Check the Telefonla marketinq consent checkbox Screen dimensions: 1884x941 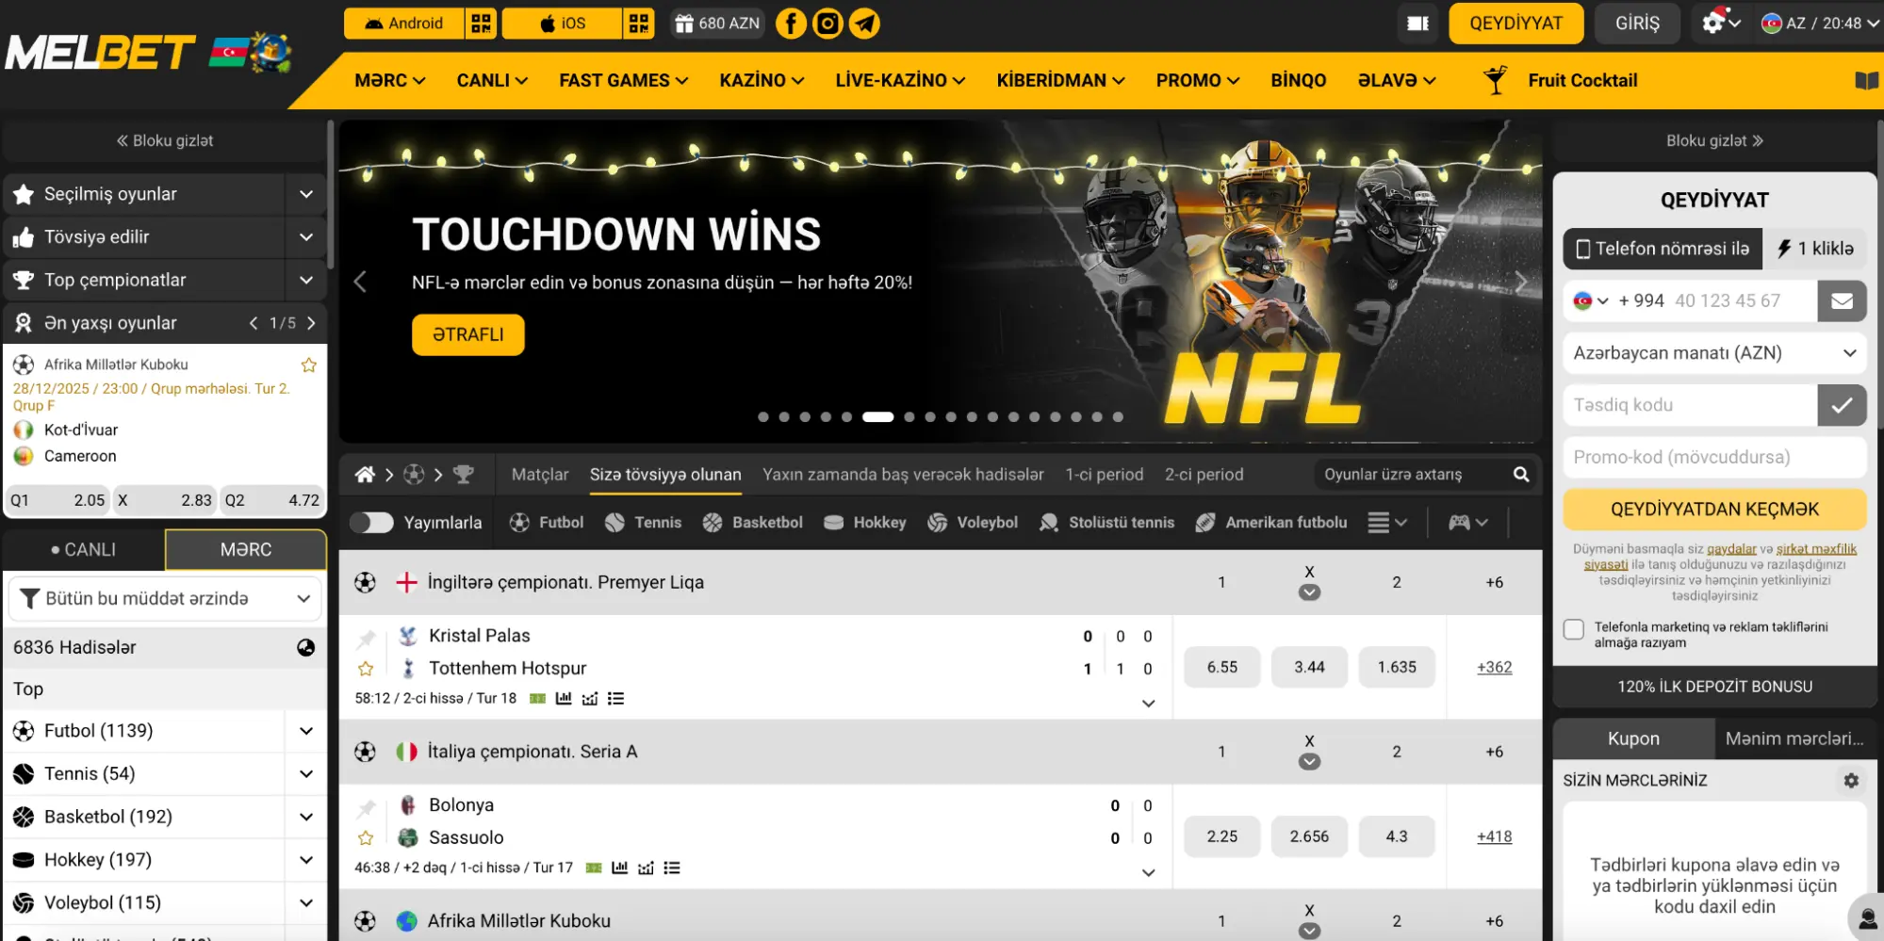[x=1574, y=629]
